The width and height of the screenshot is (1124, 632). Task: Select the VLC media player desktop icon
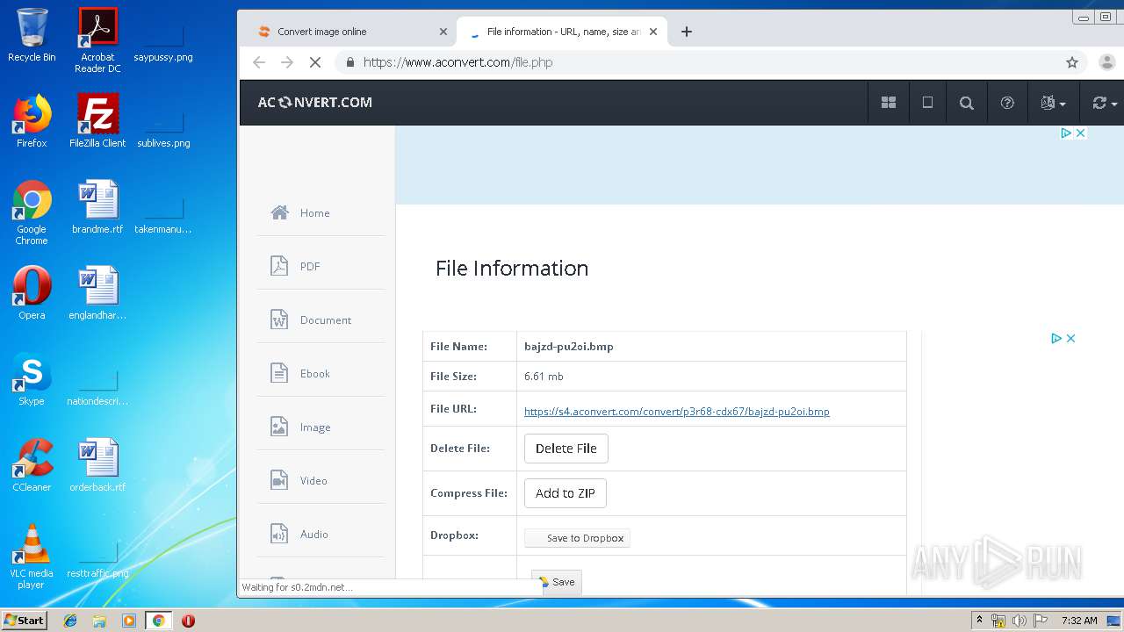(x=32, y=557)
